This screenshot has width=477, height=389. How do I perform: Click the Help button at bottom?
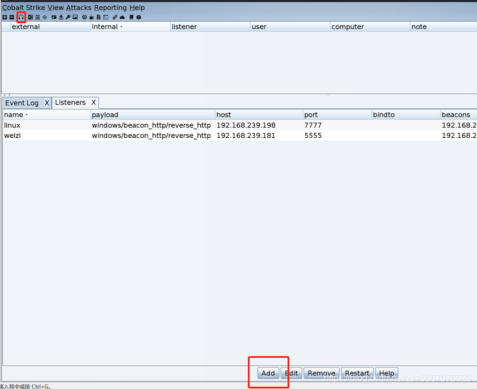click(x=387, y=373)
